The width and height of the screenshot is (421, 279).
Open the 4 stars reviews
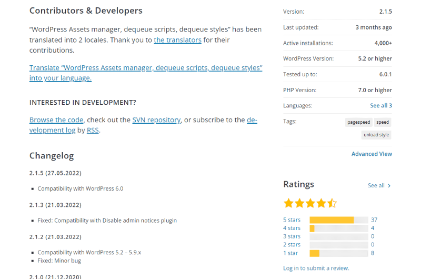click(292, 228)
